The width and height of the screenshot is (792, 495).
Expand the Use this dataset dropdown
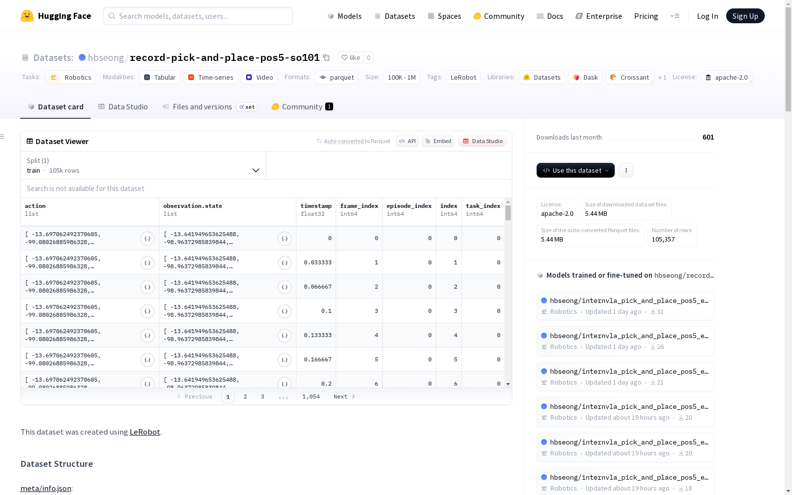coord(576,170)
